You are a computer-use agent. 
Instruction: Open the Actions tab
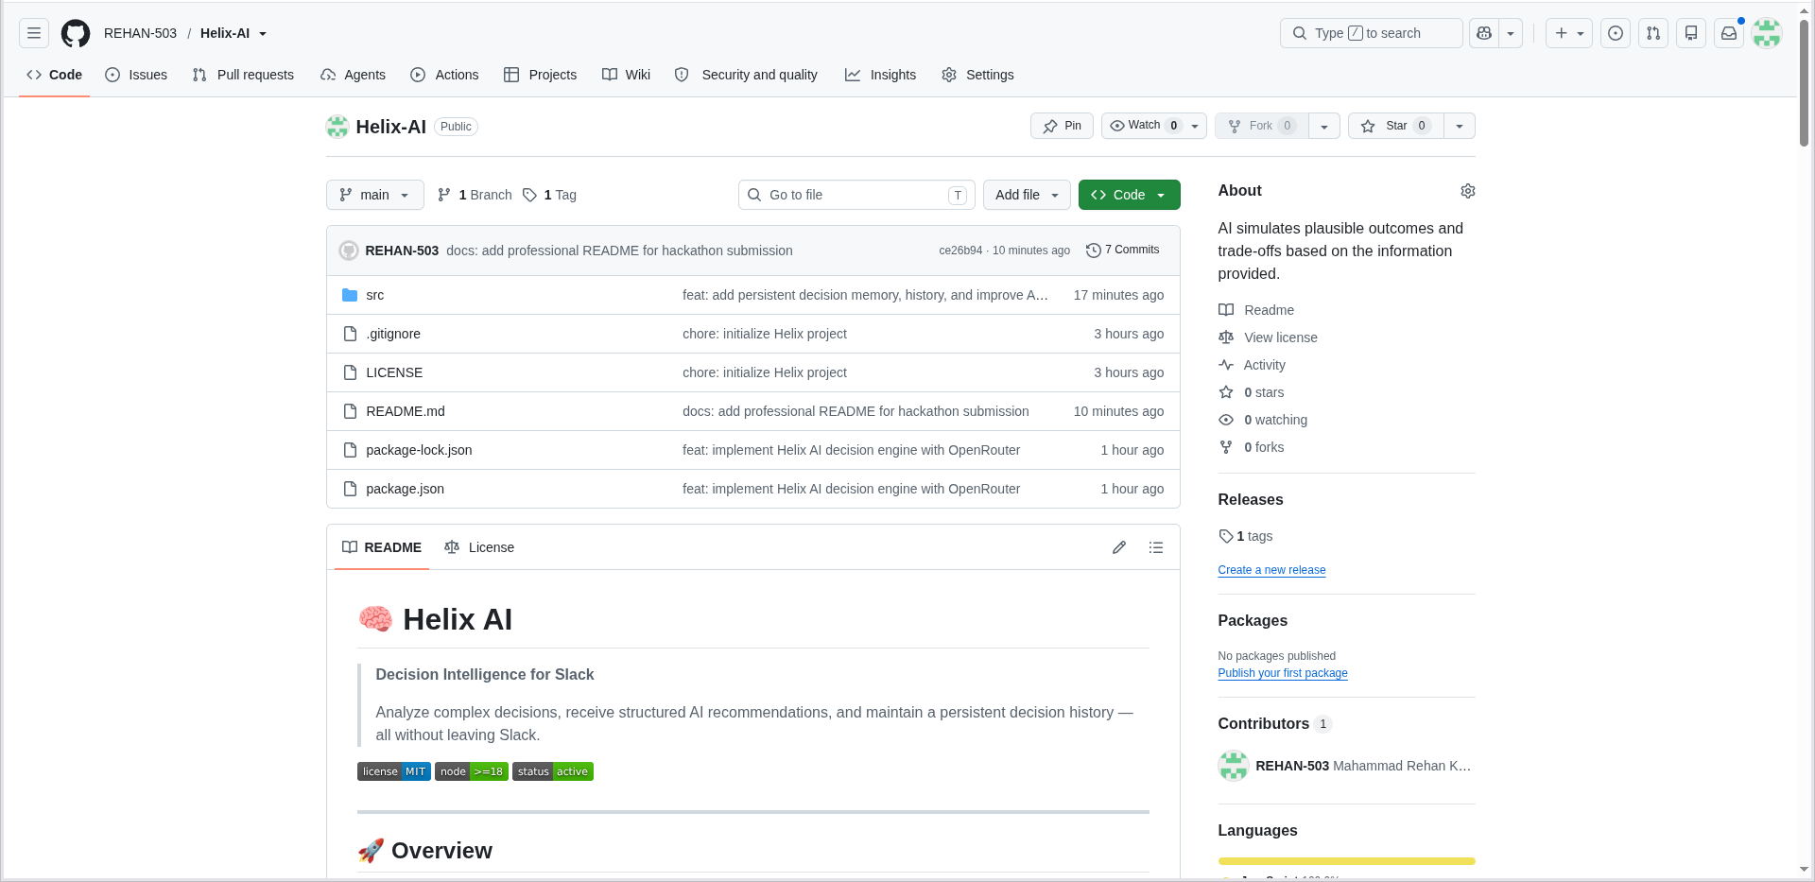pos(444,75)
